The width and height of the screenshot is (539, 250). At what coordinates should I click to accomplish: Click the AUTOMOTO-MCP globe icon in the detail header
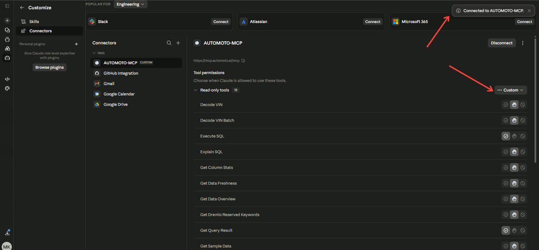[x=197, y=43]
